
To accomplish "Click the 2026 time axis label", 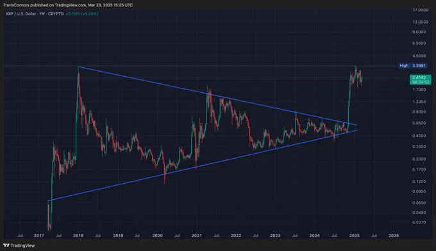I will pos(394,236).
